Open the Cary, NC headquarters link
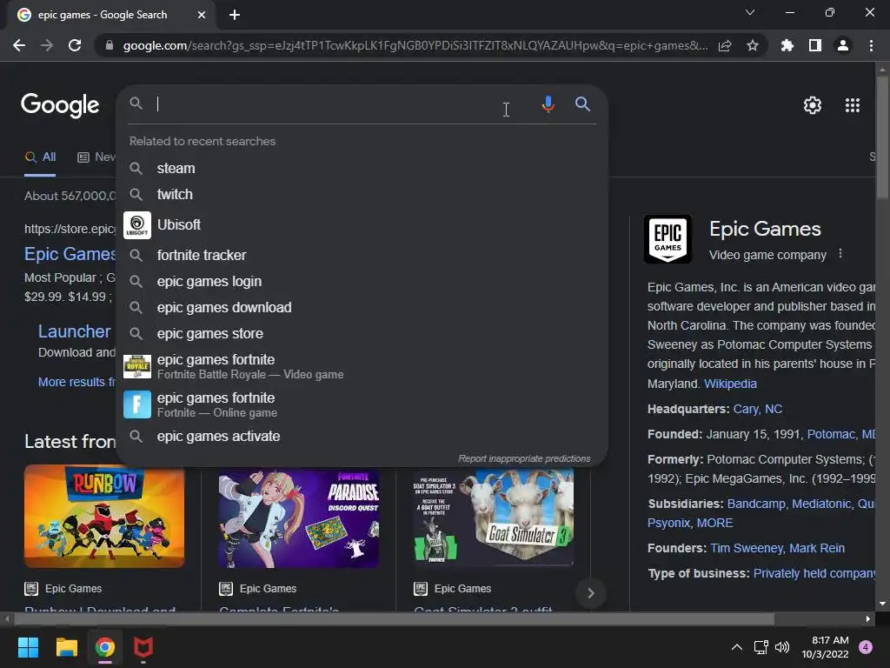Image resolution: width=890 pixels, height=668 pixels. 757,409
